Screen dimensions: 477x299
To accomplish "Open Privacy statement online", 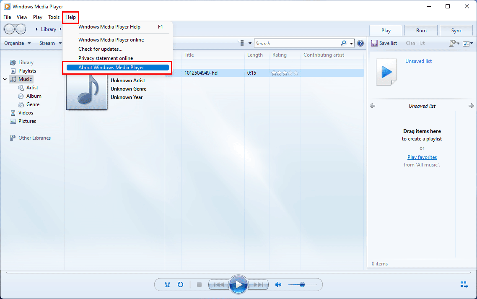I will (118, 58).
